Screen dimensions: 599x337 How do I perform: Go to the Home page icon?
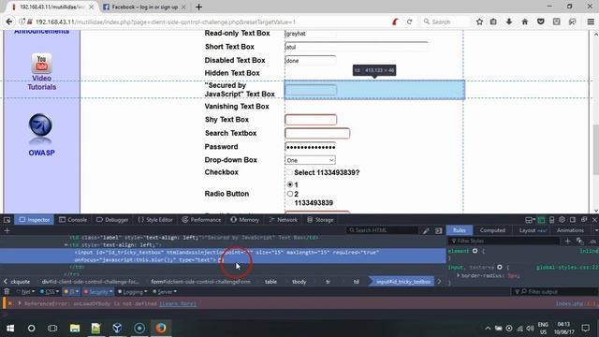(x=525, y=22)
